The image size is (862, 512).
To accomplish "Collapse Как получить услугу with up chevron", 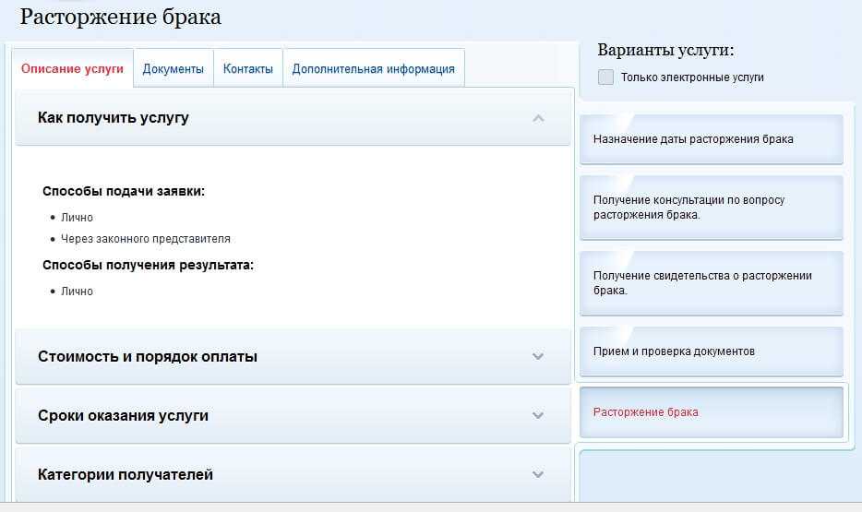I will [x=538, y=118].
